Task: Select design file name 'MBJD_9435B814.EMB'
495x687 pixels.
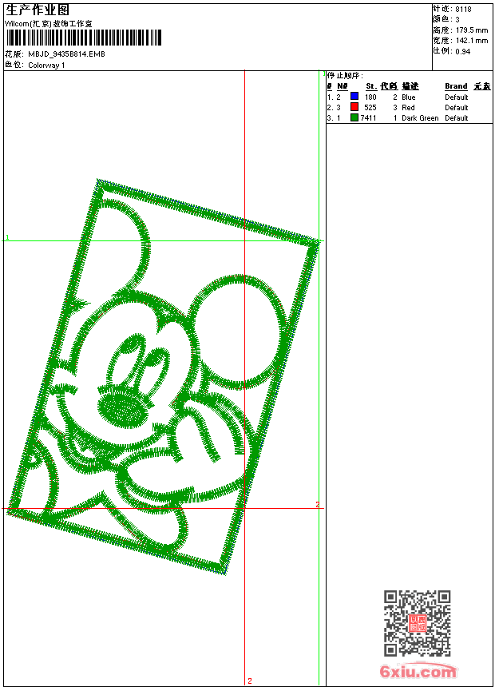Action: tap(66, 54)
